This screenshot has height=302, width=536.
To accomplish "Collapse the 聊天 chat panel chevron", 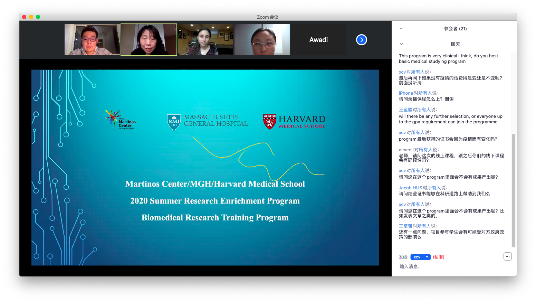I will point(401,44).
